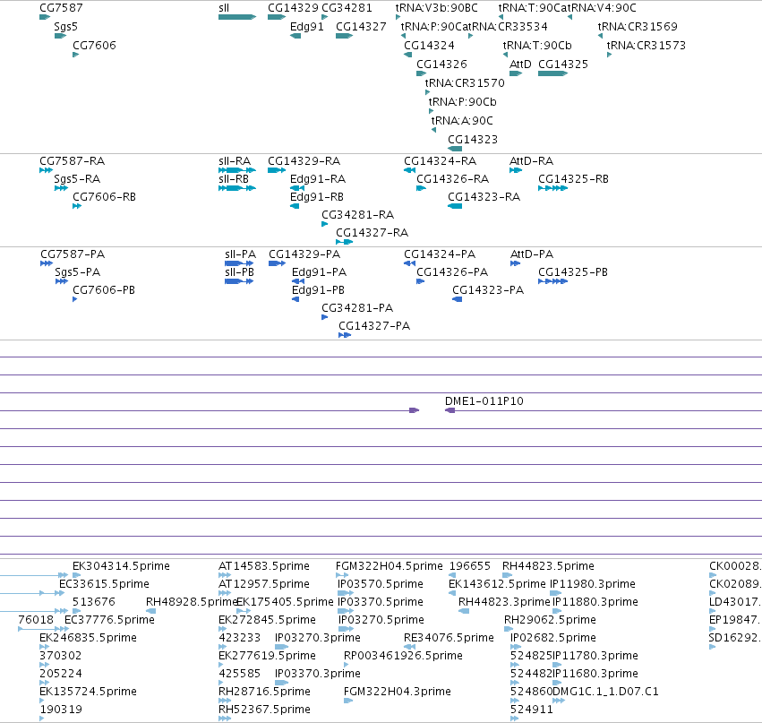Open the RH28716.5prime EST label
Image resolution: width=762 pixels, height=723 pixels.
[264, 692]
